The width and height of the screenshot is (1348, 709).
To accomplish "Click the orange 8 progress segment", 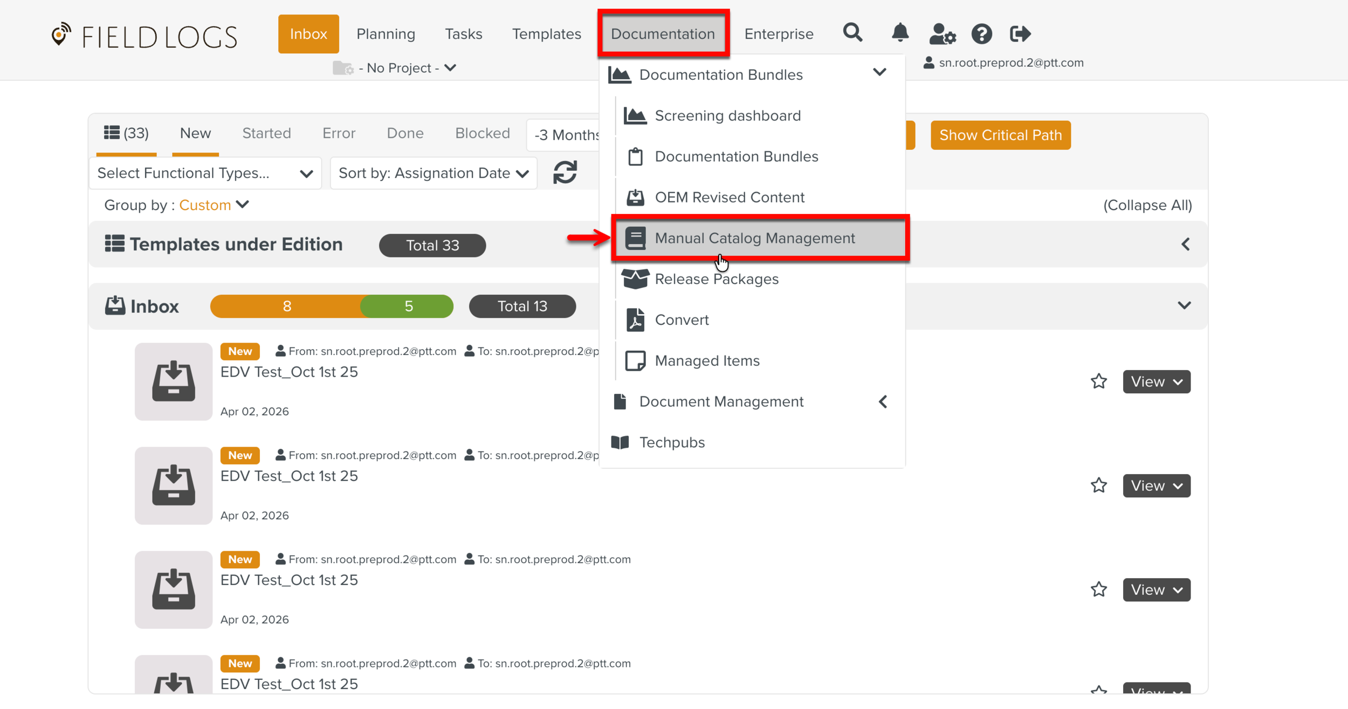I will (286, 306).
